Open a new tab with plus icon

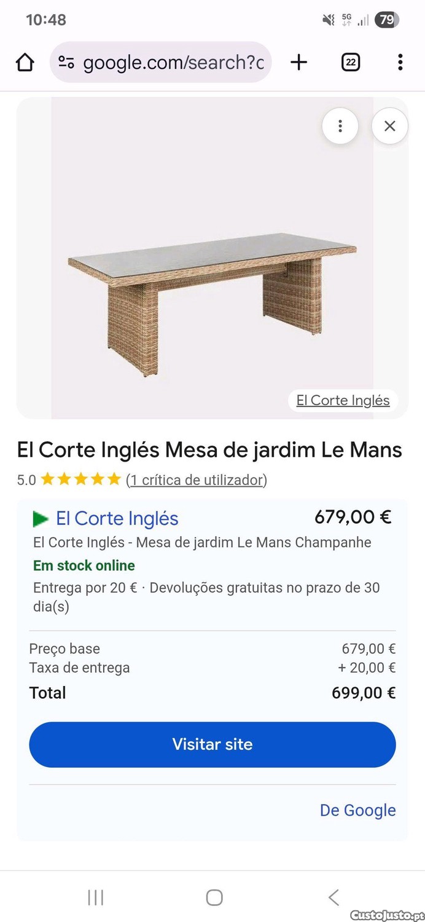click(x=298, y=62)
